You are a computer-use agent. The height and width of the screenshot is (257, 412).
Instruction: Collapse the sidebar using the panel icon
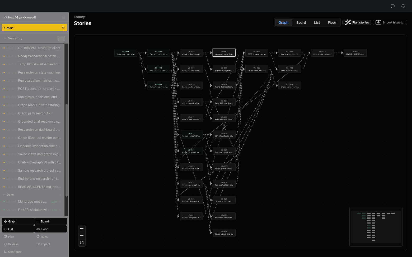(x=63, y=17)
